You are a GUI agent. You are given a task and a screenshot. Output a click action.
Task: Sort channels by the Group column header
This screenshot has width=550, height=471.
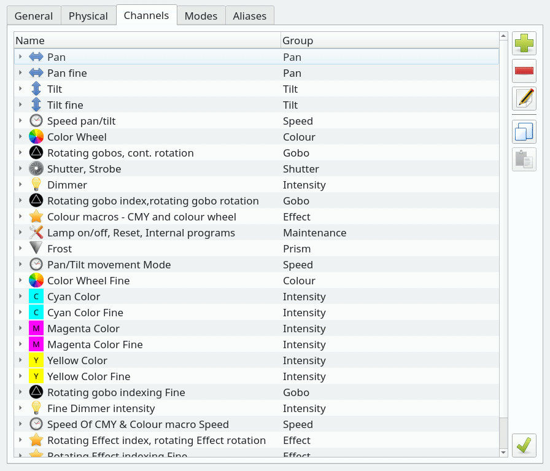click(390, 41)
